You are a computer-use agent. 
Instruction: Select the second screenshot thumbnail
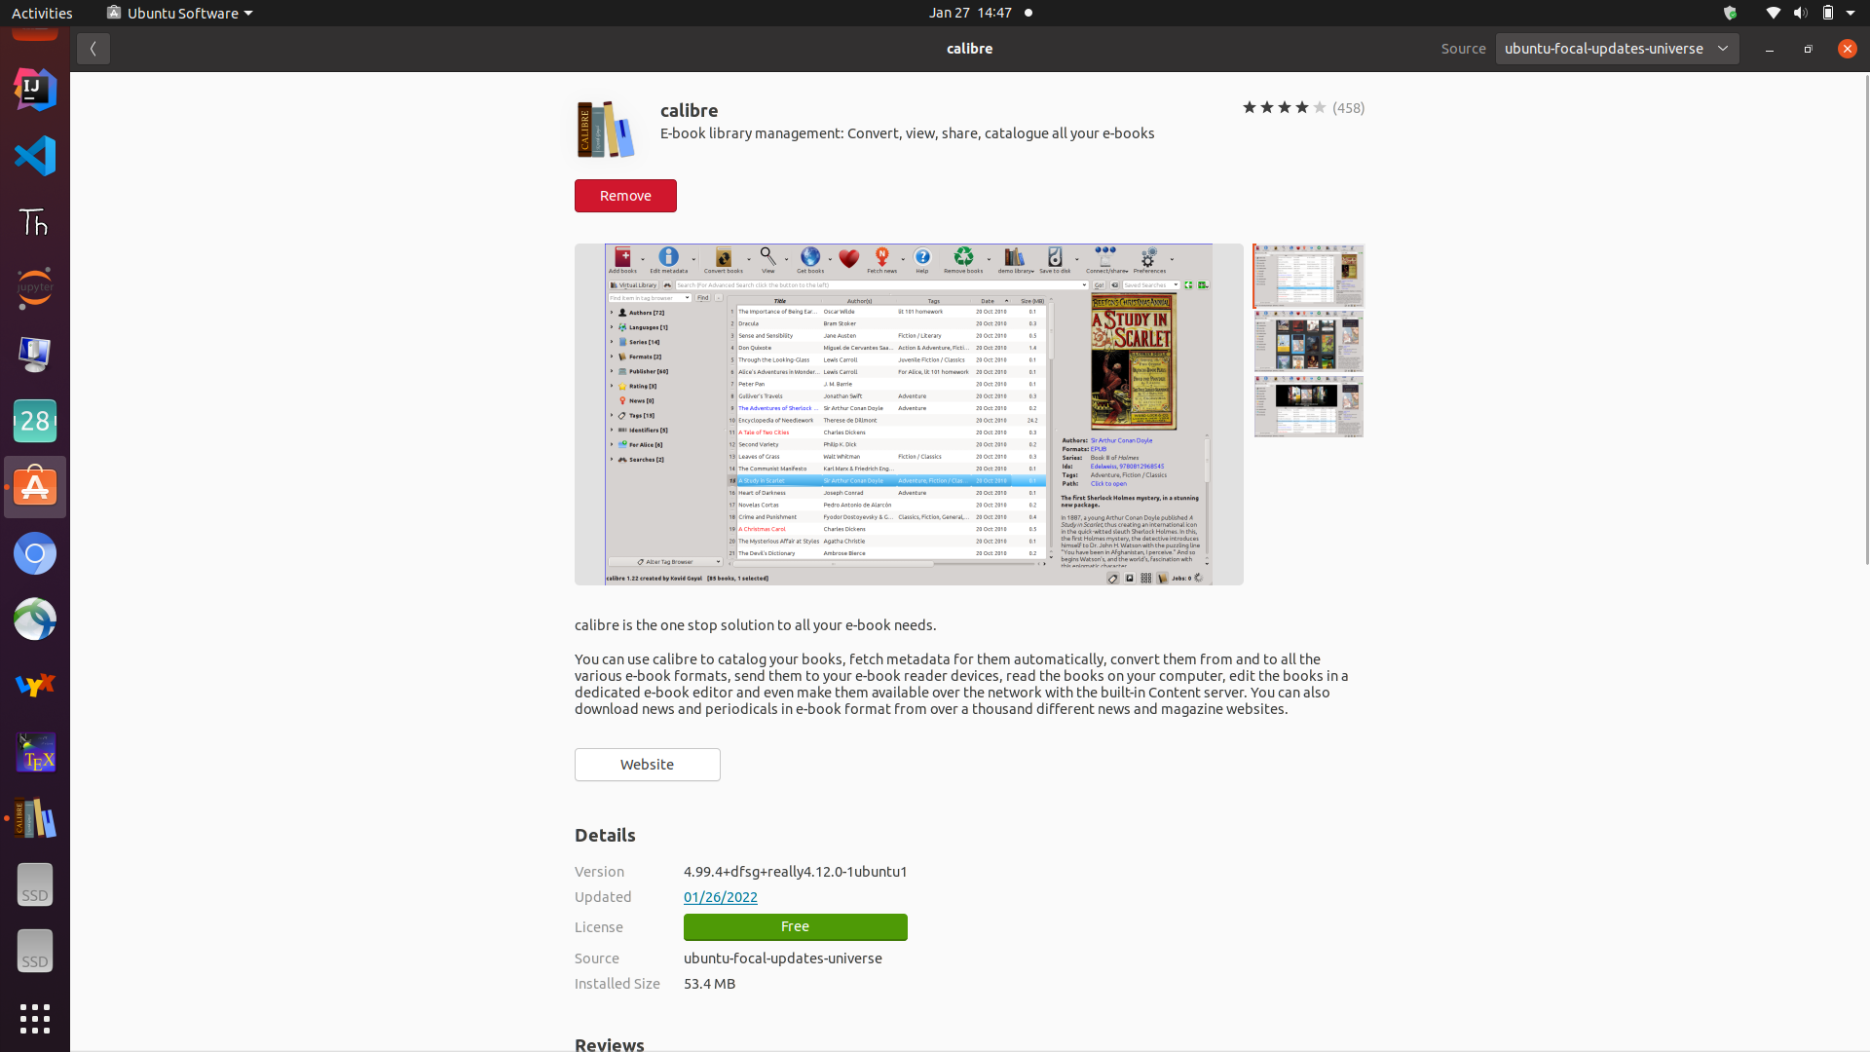1308,341
